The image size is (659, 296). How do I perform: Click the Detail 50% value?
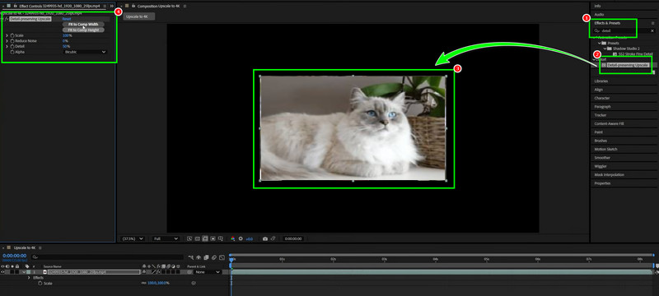(x=66, y=47)
